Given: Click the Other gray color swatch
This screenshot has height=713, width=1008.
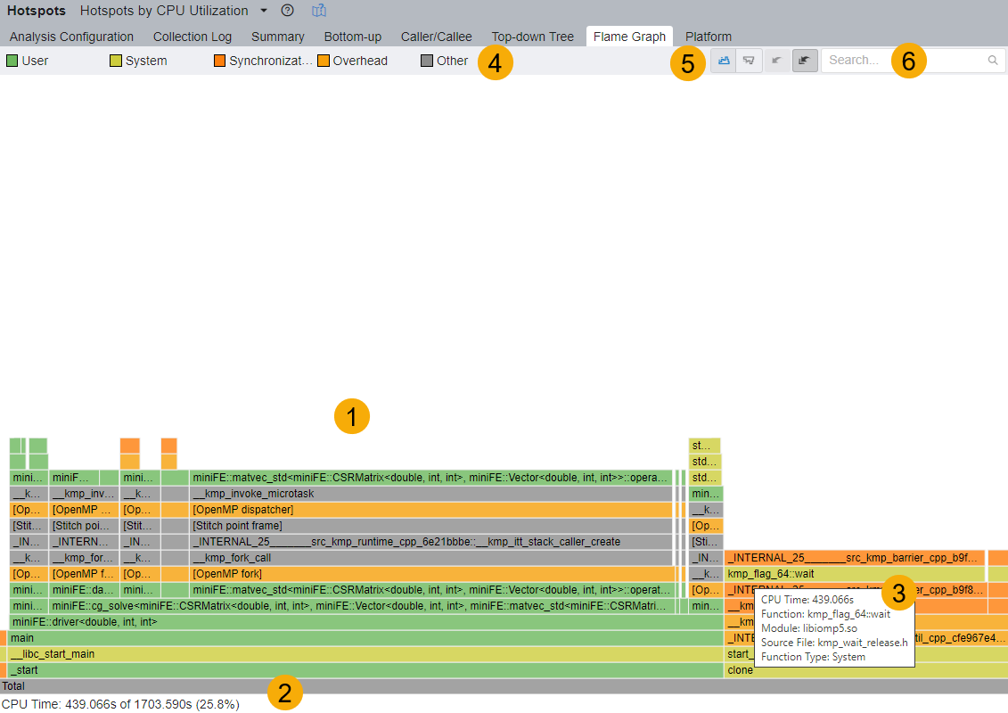Looking at the screenshot, I should [x=427, y=61].
